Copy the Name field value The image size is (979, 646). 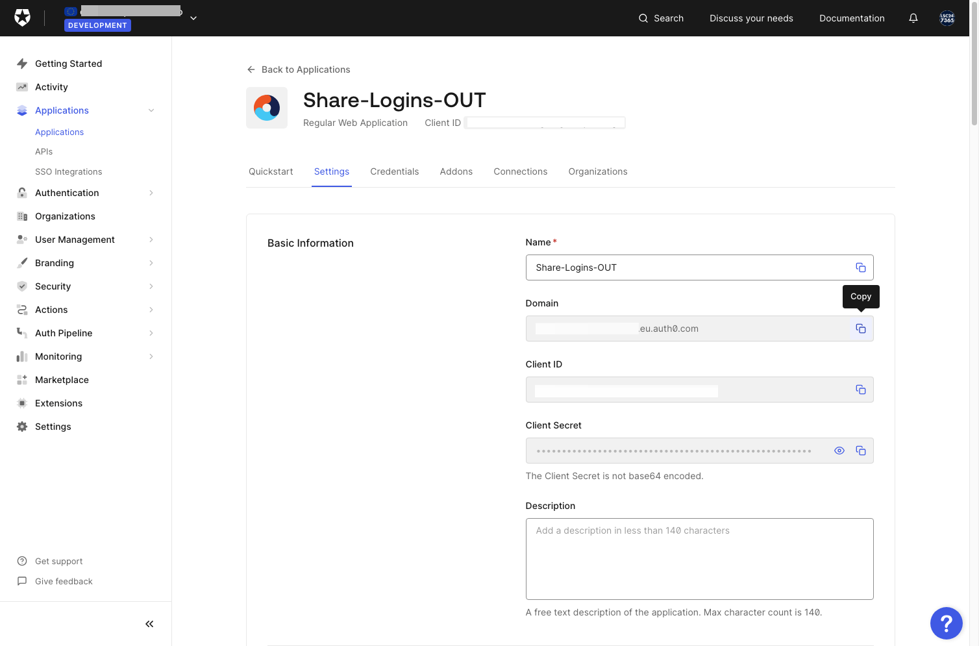click(861, 267)
